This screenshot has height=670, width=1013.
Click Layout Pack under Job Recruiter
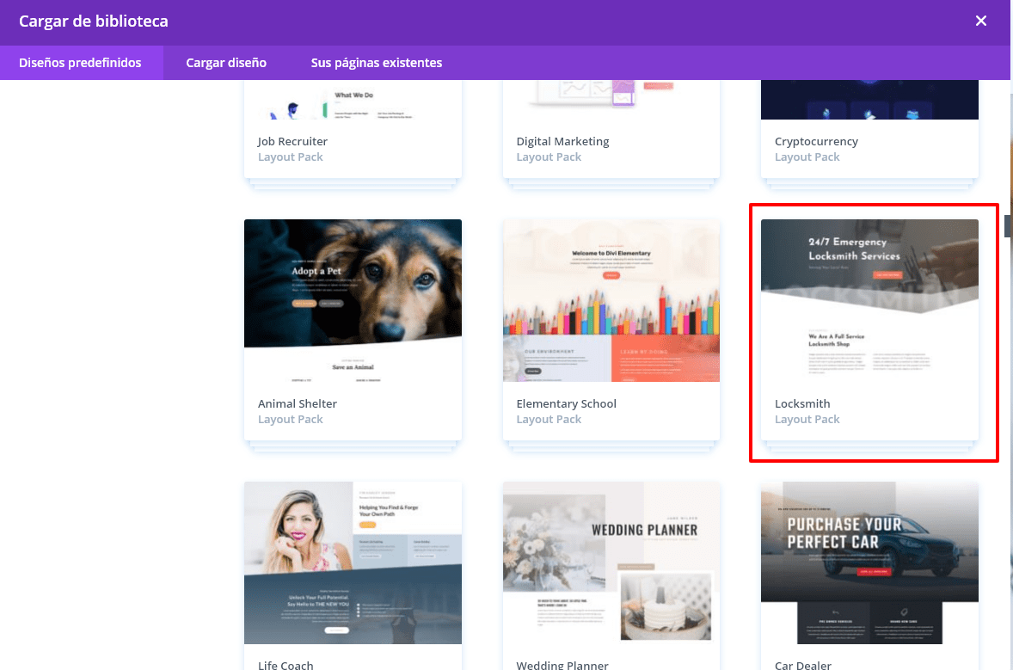(x=290, y=157)
